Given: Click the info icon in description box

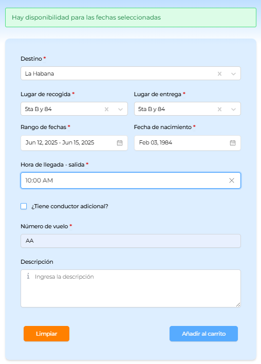Looking at the screenshot, I should point(28,276).
